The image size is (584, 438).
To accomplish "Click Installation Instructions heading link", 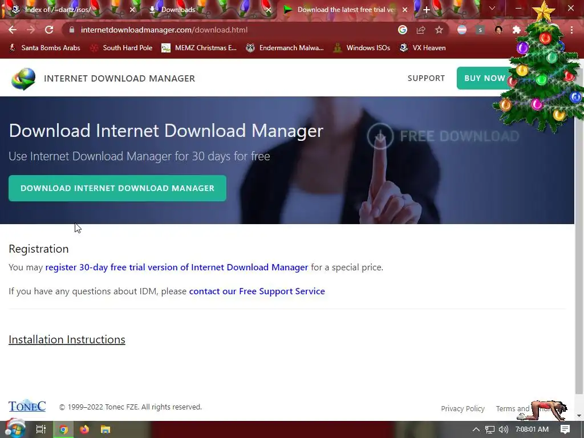I will click(67, 340).
